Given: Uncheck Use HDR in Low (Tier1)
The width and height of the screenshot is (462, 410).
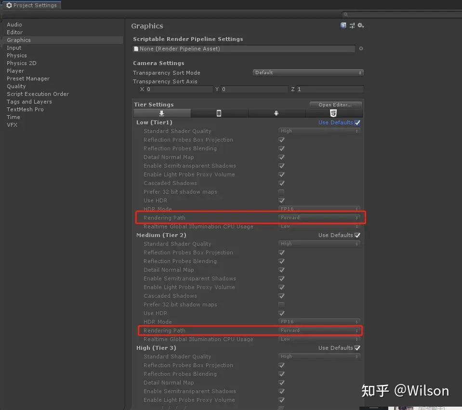Looking at the screenshot, I should click(281, 200).
